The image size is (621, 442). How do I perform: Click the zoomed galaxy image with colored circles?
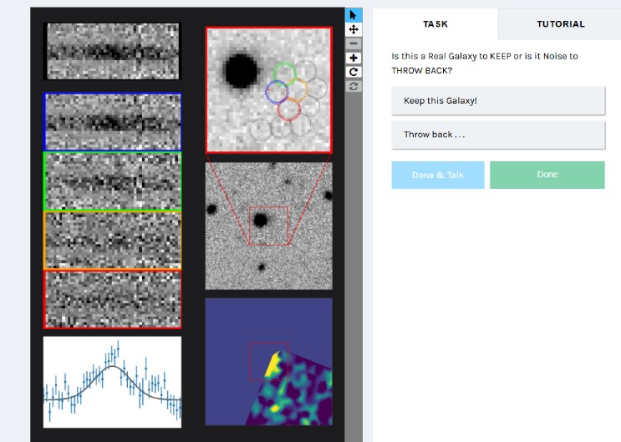(x=268, y=90)
